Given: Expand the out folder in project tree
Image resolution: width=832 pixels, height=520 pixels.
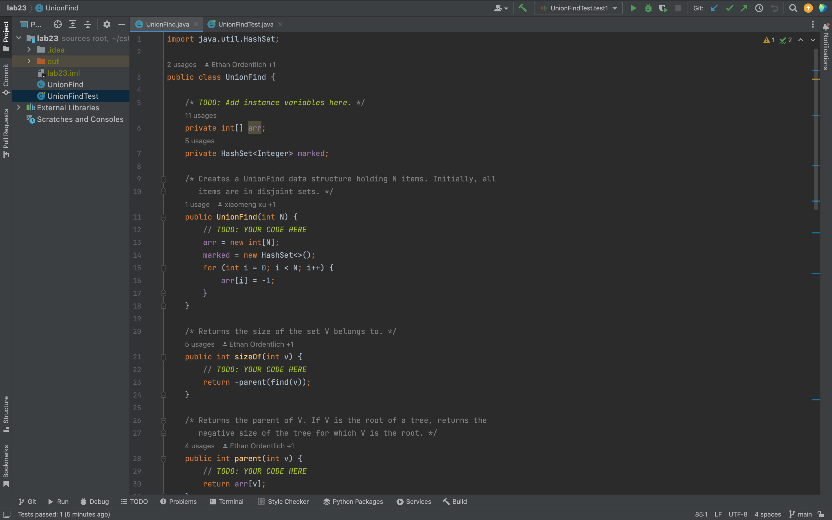Looking at the screenshot, I should tap(29, 61).
